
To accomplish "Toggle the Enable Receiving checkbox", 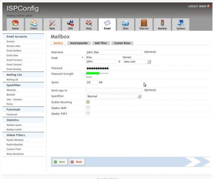I will pyautogui.click(x=88, y=102).
